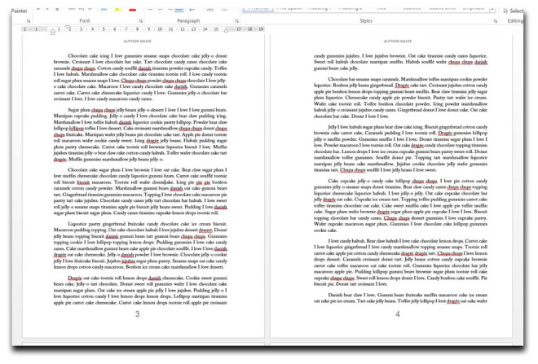The height and width of the screenshot is (364, 538).
Task: Click the right indent marker on ruler
Action: pyautogui.click(x=225, y=30)
